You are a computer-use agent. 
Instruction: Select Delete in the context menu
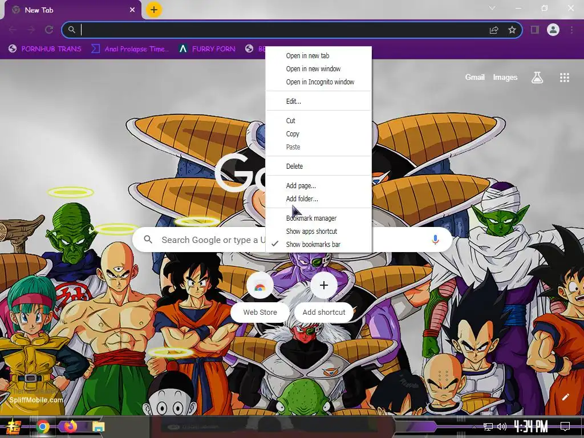(318, 166)
